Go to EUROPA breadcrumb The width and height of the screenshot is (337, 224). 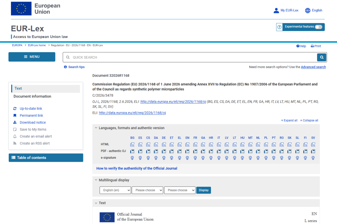[17, 45]
